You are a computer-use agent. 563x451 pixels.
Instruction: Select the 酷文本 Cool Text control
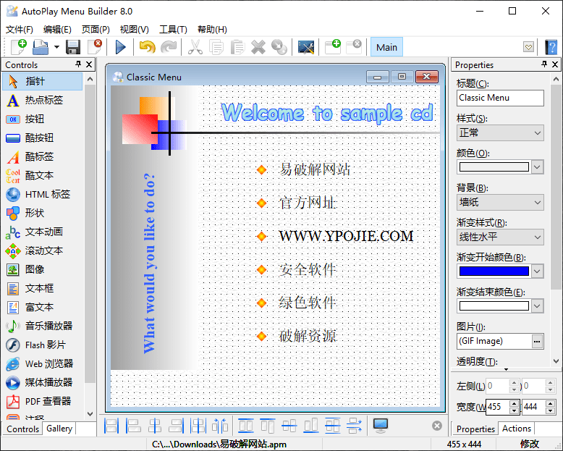point(43,176)
